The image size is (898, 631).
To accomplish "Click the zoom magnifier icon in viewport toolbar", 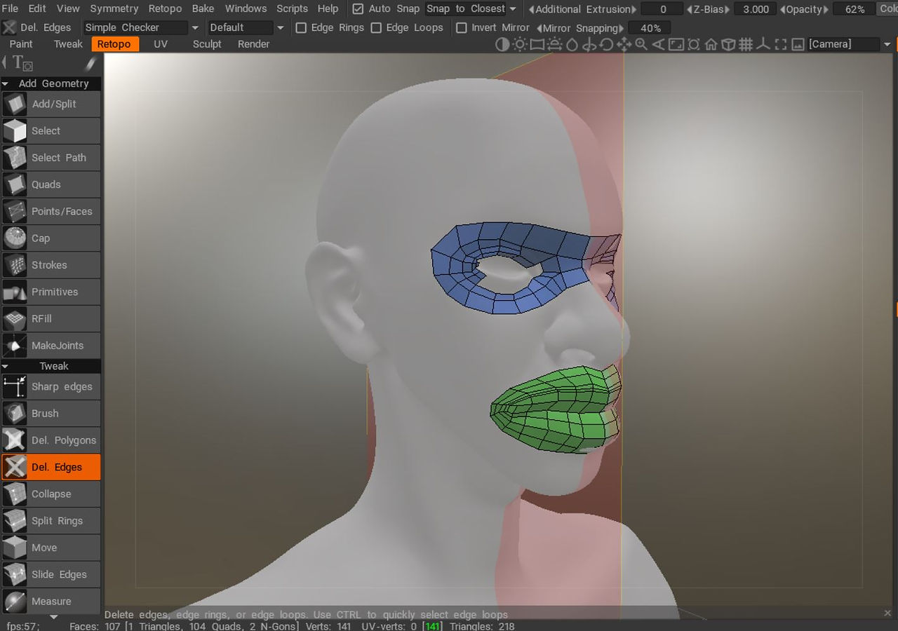I will coord(641,44).
